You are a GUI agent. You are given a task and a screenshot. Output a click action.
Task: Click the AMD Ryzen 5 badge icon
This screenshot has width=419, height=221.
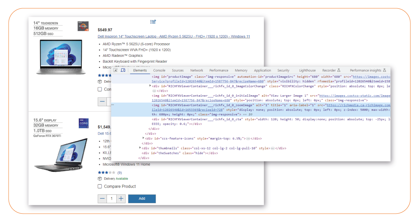point(83,26)
